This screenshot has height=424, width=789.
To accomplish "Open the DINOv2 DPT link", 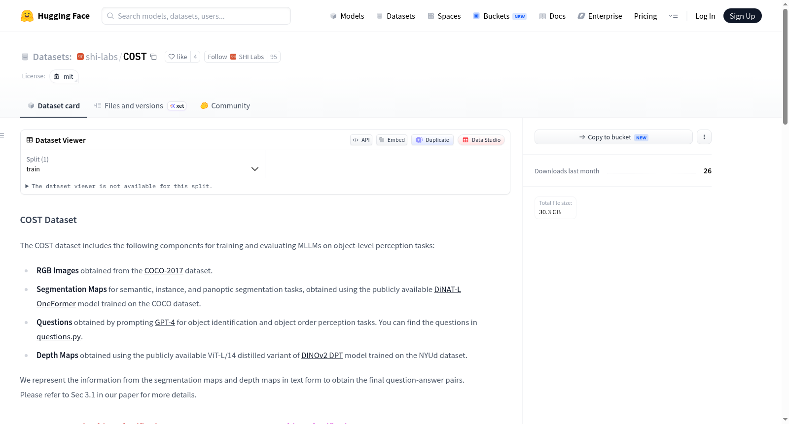I will point(322,356).
